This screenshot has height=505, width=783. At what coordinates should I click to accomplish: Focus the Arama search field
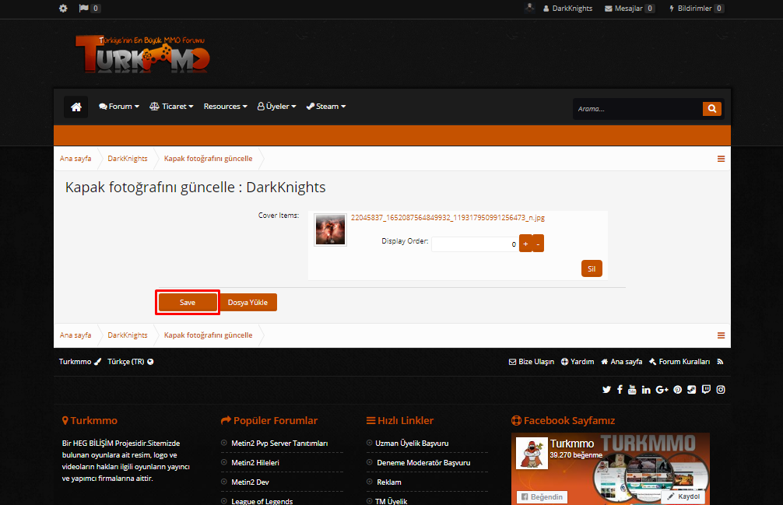(x=637, y=109)
